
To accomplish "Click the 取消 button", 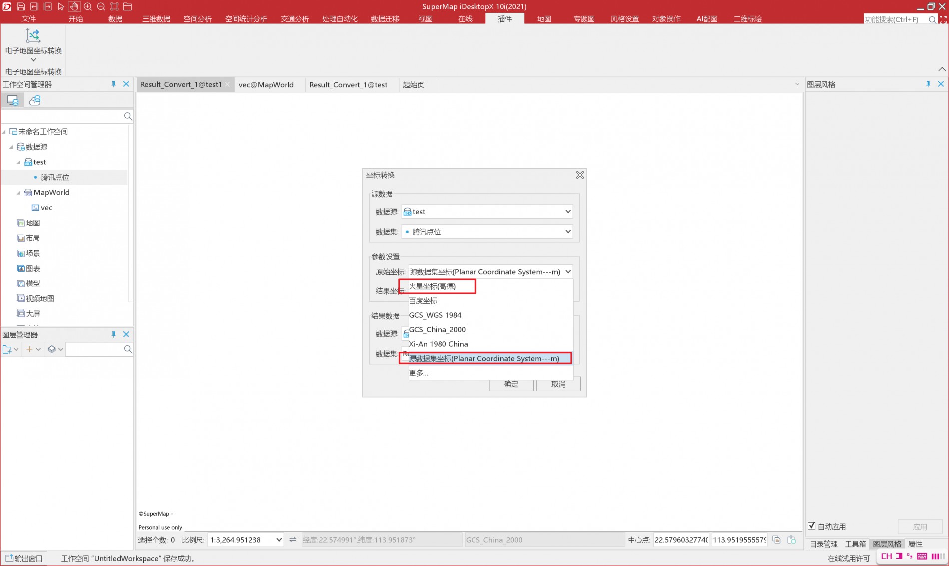I will (558, 384).
